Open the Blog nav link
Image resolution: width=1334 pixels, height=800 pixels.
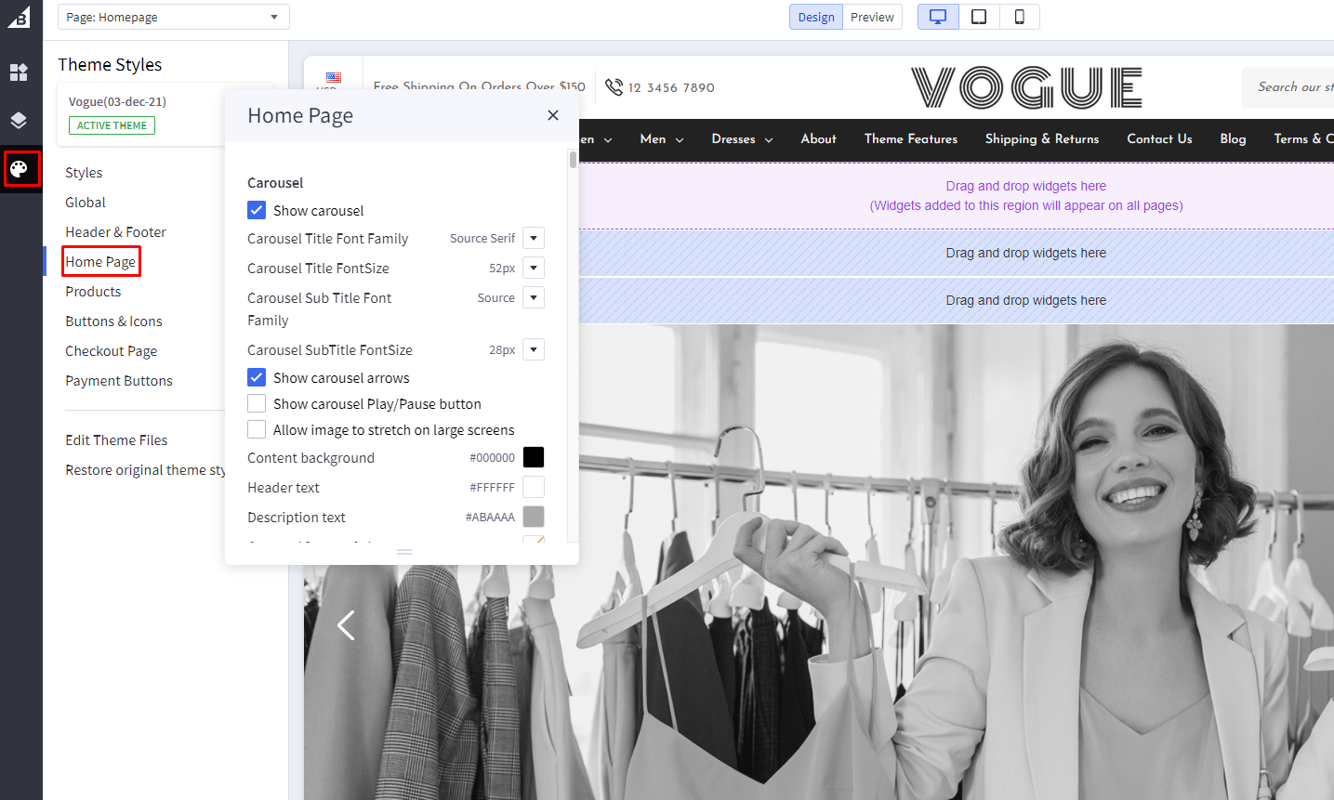pyautogui.click(x=1233, y=138)
